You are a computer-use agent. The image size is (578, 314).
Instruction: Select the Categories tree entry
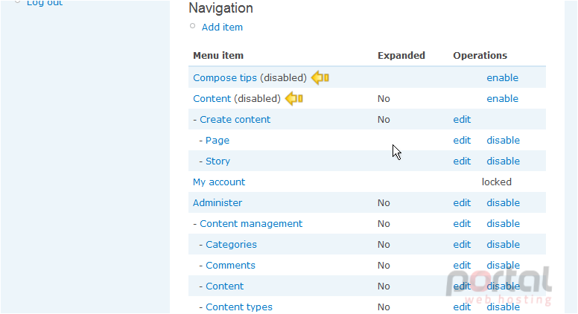[x=231, y=244]
